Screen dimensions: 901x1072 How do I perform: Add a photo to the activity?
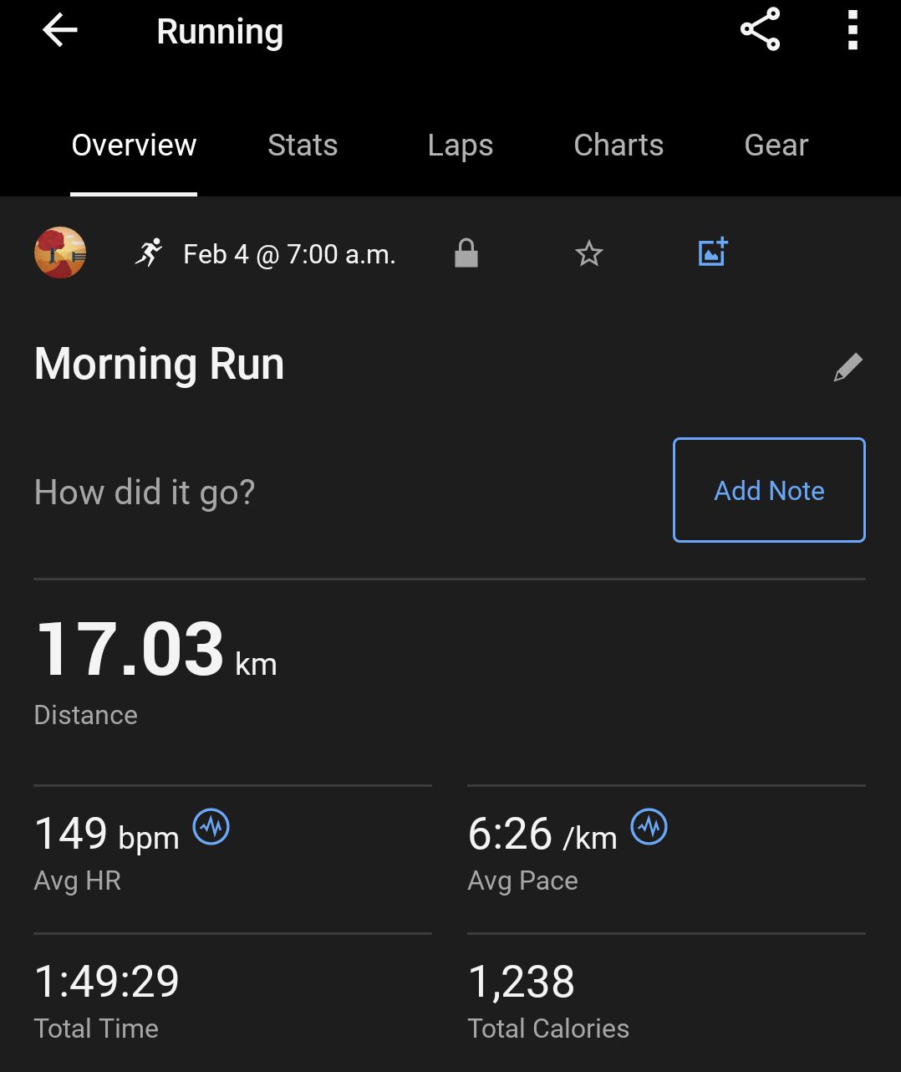(713, 253)
